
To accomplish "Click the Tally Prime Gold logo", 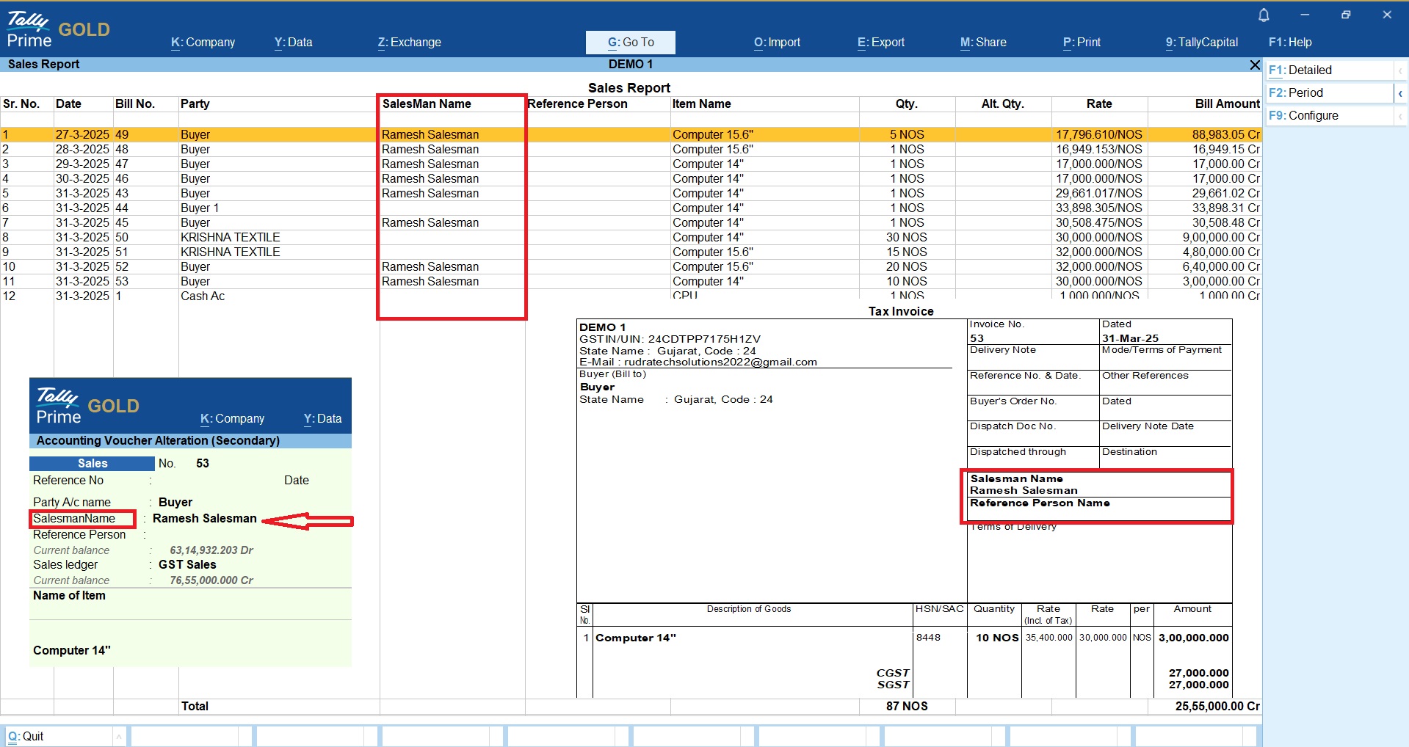I will point(58,29).
